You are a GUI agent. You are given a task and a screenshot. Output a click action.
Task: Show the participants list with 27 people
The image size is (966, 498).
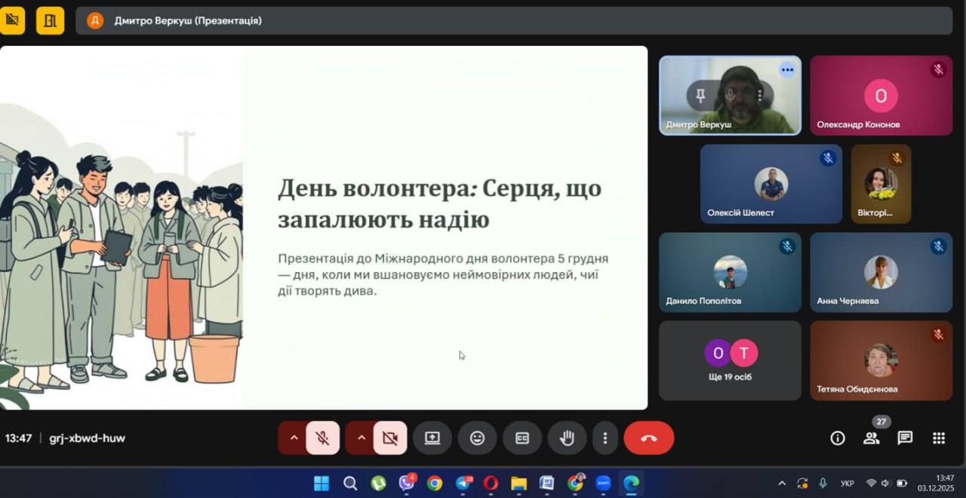tap(871, 438)
